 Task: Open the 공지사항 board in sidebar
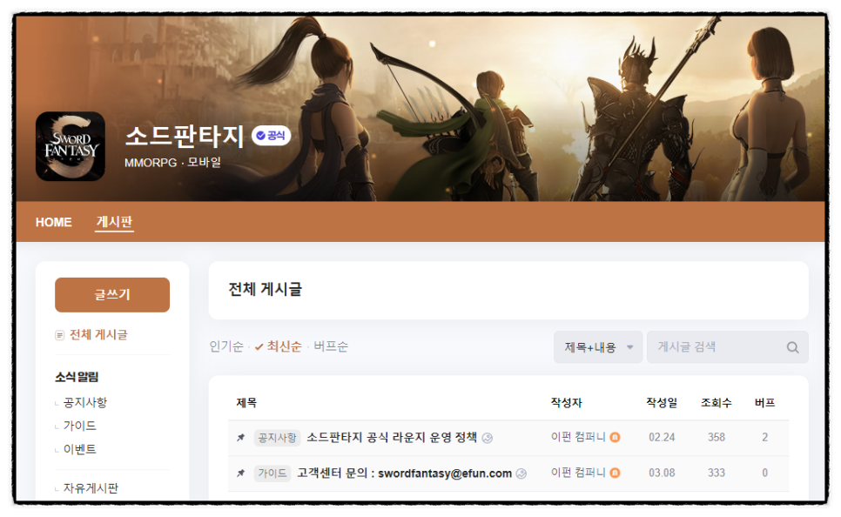pyautogui.click(x=85, y=402)
